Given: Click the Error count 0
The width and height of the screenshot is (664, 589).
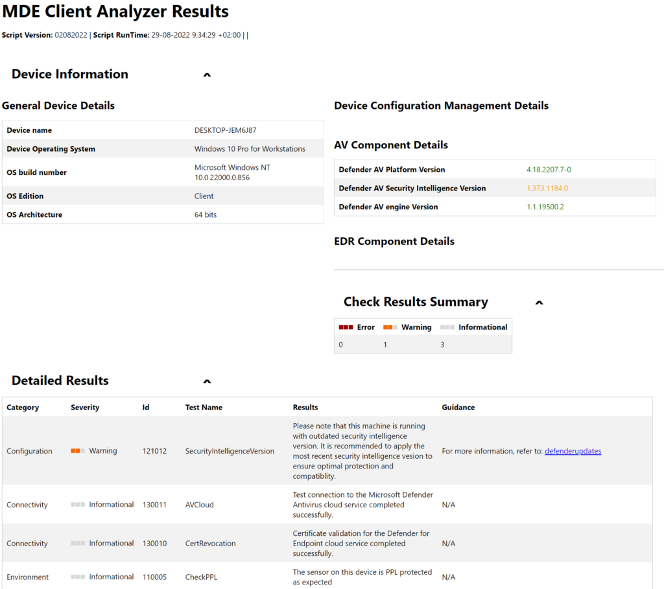Looking at the screenshot, I should coord(341,345).
